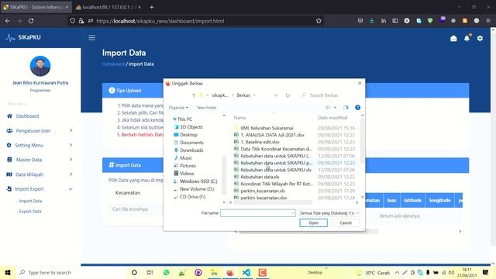This screenshot has height=279, width=496.
Task: Open Visual Studio Code from taskbar
Action: [x=246, y=272]
